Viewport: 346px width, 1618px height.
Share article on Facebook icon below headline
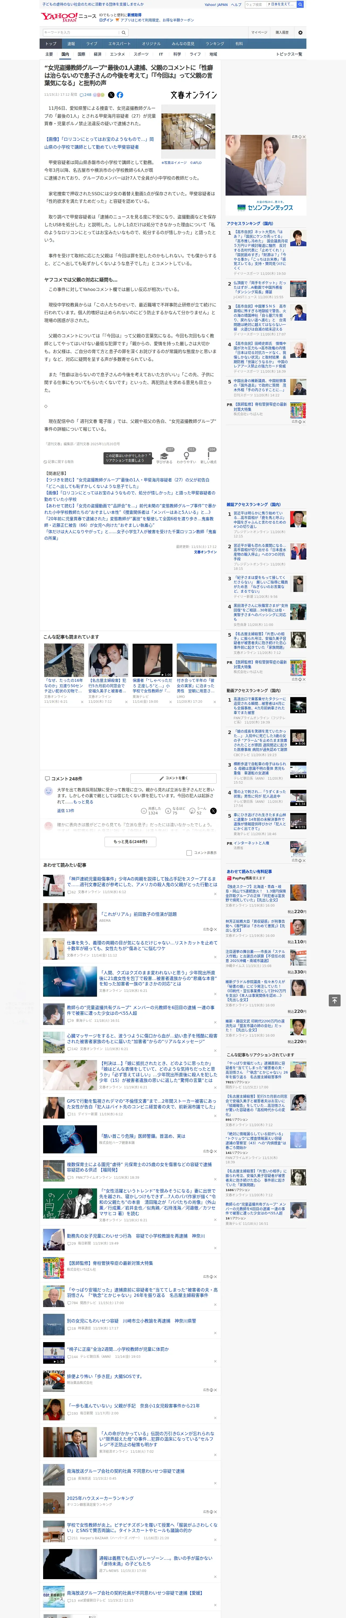(x=120, y=95)
